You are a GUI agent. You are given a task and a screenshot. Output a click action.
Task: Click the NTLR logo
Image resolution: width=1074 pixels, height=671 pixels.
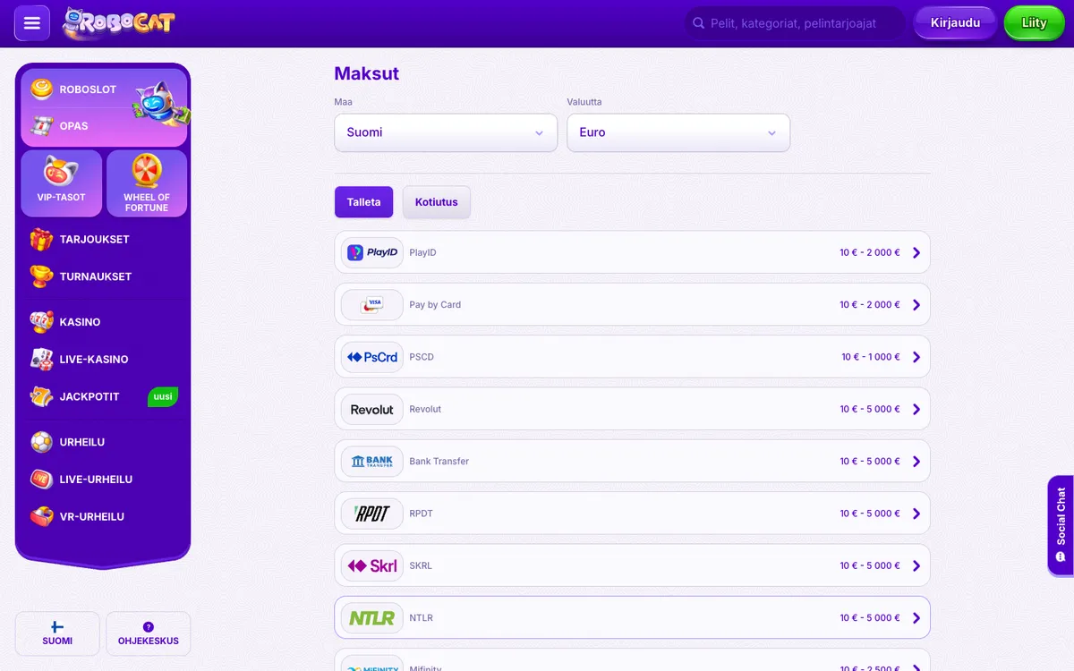pyautogui.click(x=372, y=617)
